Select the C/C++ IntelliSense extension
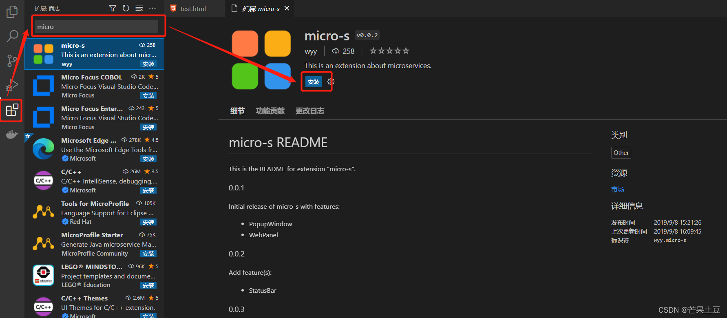The image size is (727, 318). tap(95, 181)
